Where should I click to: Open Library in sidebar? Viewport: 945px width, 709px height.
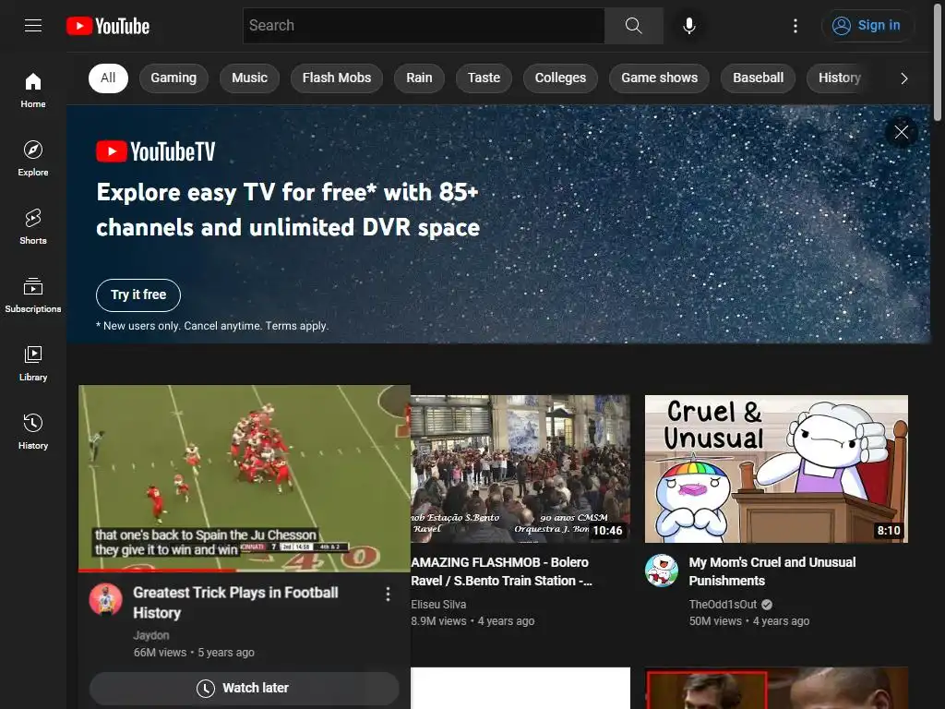tap(33, 364)
